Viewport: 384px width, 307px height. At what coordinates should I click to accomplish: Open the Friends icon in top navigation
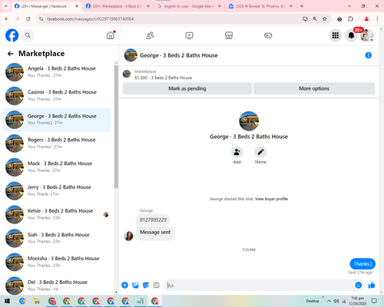click(150, 35)
